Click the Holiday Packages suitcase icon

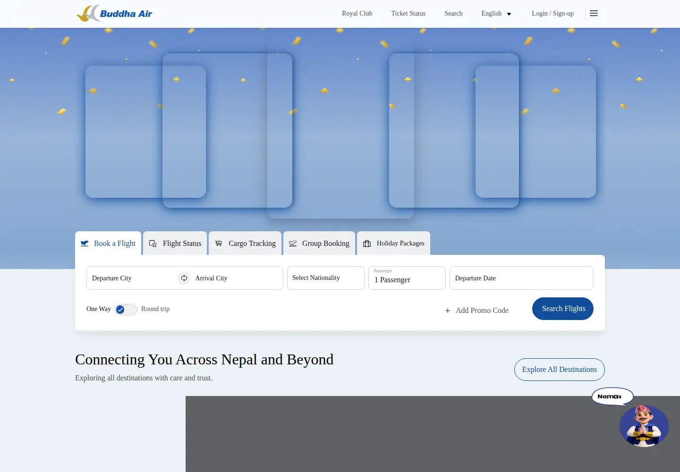point(367,244)
